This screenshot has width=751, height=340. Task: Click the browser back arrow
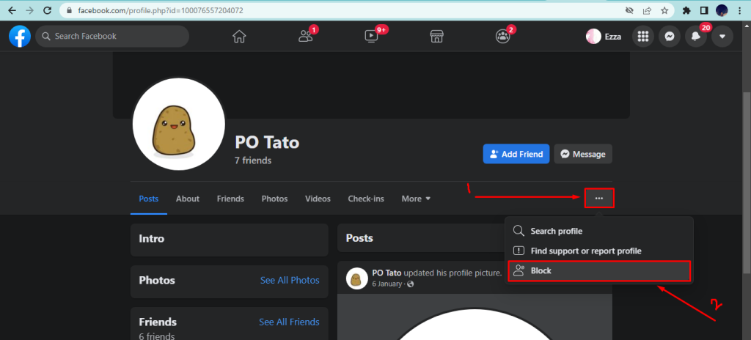tap(12, 10)
